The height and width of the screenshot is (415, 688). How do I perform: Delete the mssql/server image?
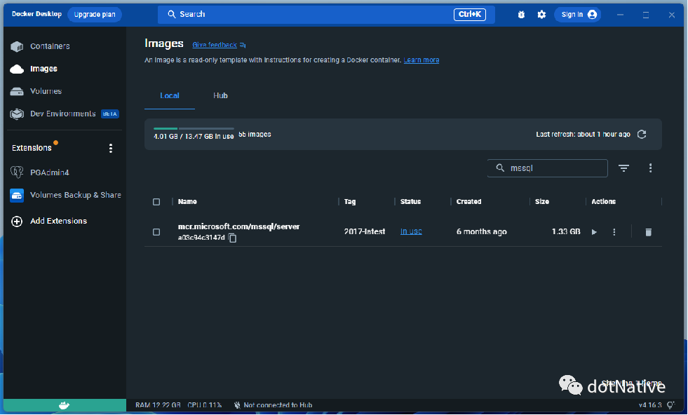649,232
